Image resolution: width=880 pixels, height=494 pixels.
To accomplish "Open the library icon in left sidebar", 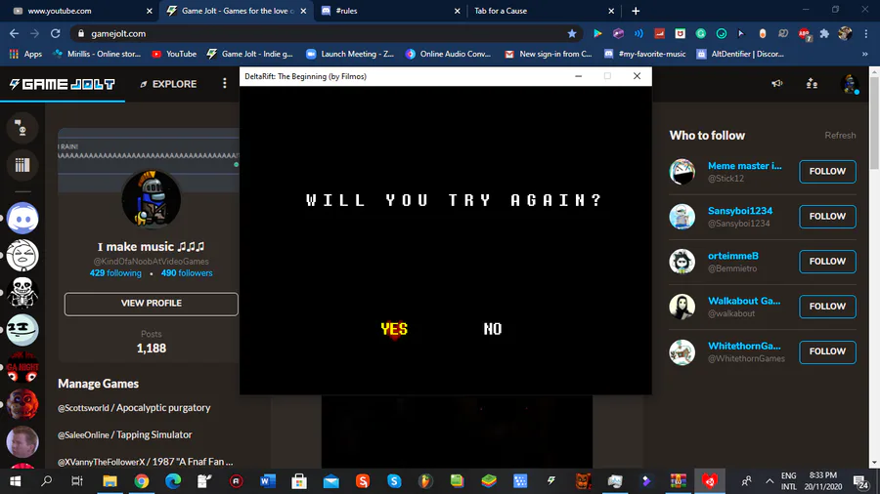I will click(22, 165).
